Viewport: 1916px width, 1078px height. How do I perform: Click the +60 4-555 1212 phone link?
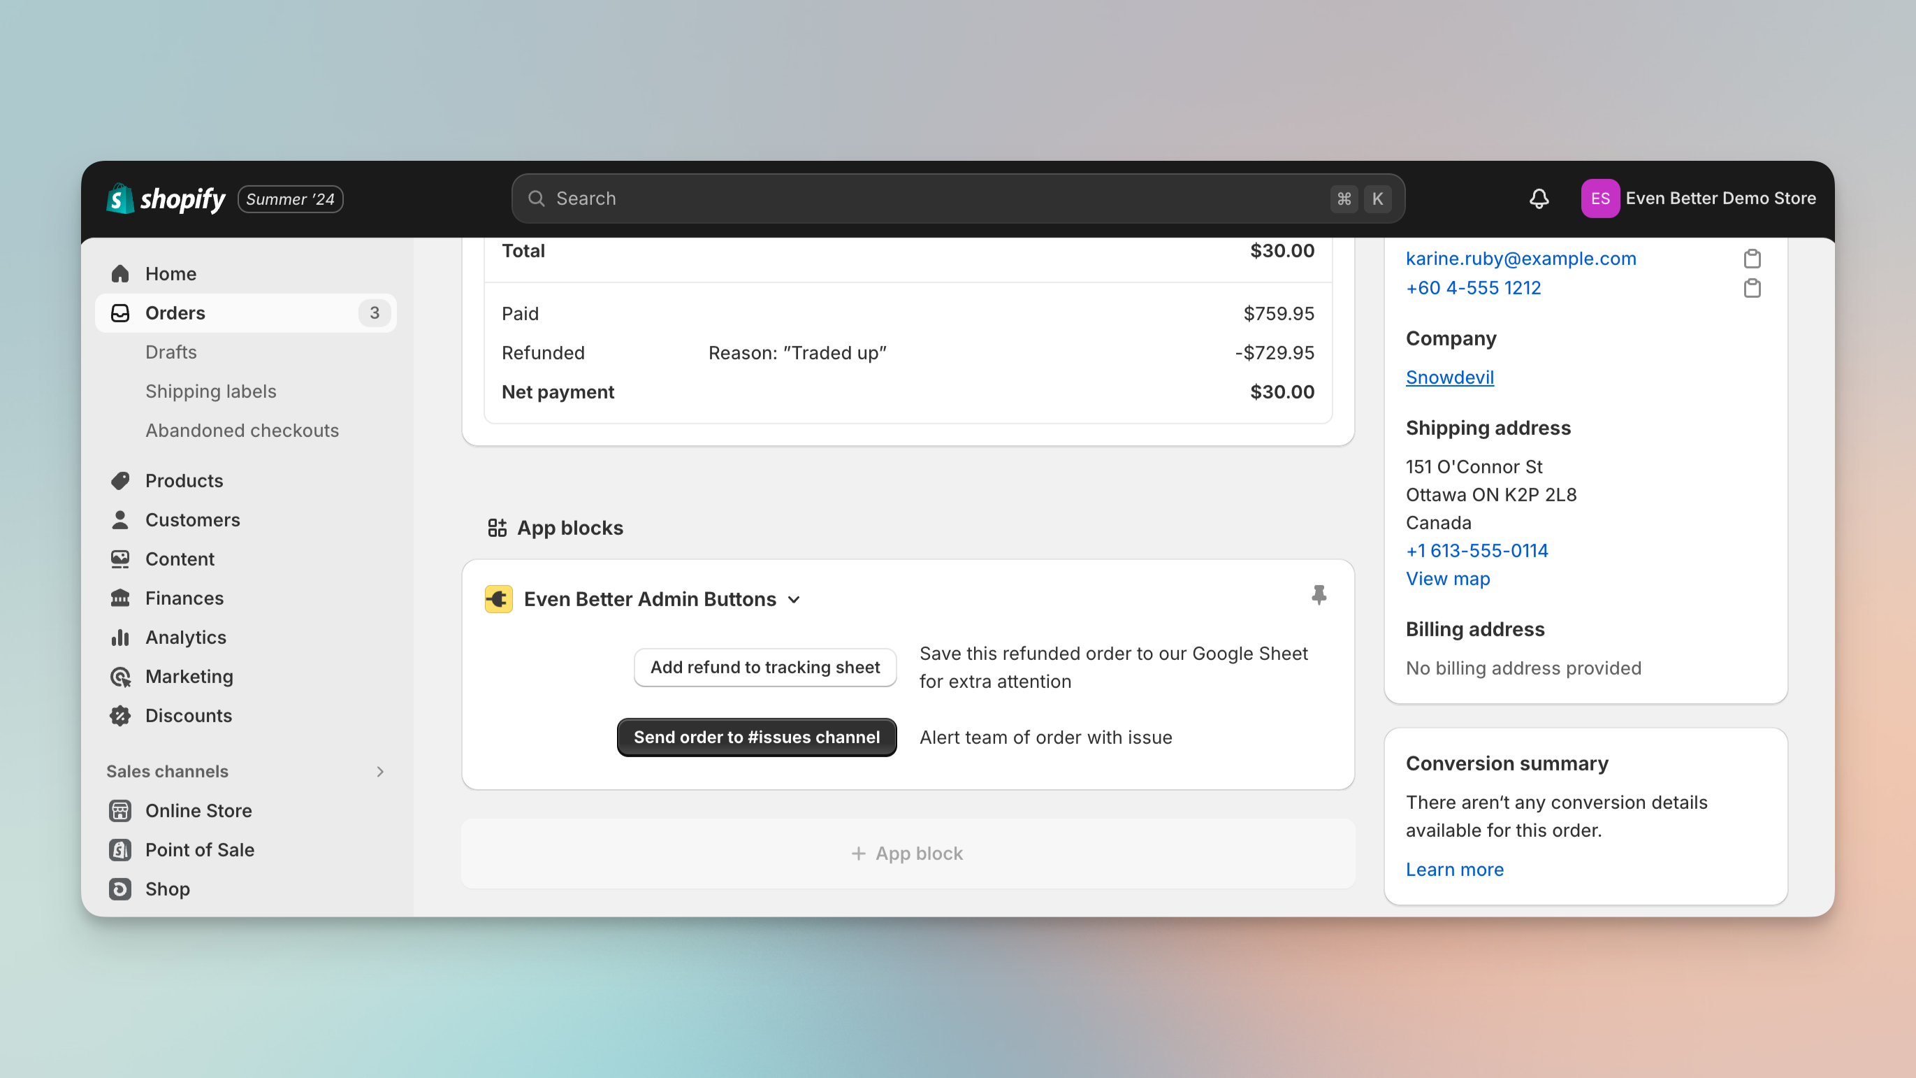pyautogui.click(x=1474, y=288)
